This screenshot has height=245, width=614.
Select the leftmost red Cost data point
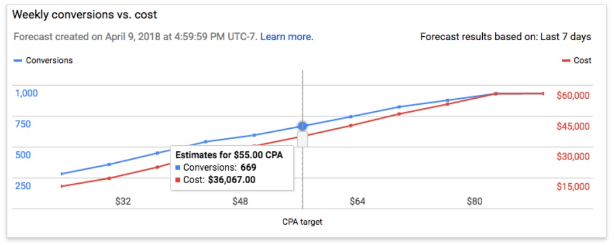(61, 186)
